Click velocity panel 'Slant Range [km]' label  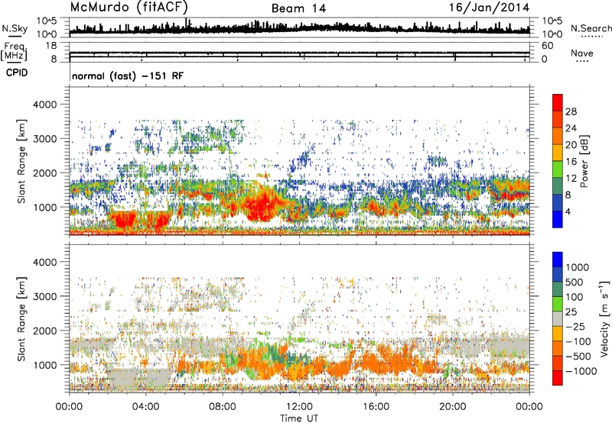[x=21, y=318]
